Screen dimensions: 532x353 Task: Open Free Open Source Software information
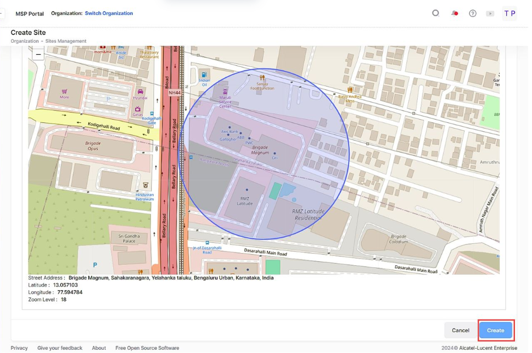click(x=147, y=348)
